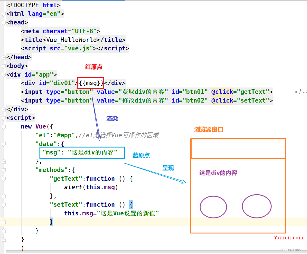Click the id="app" attribute
The width and height of the screenshot is (307, 254).
[39, 75]
